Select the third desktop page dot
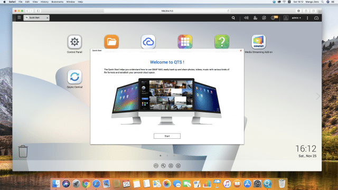Image resolution: width=338 pixels, height=190 pixels. [x=174, y=156]
